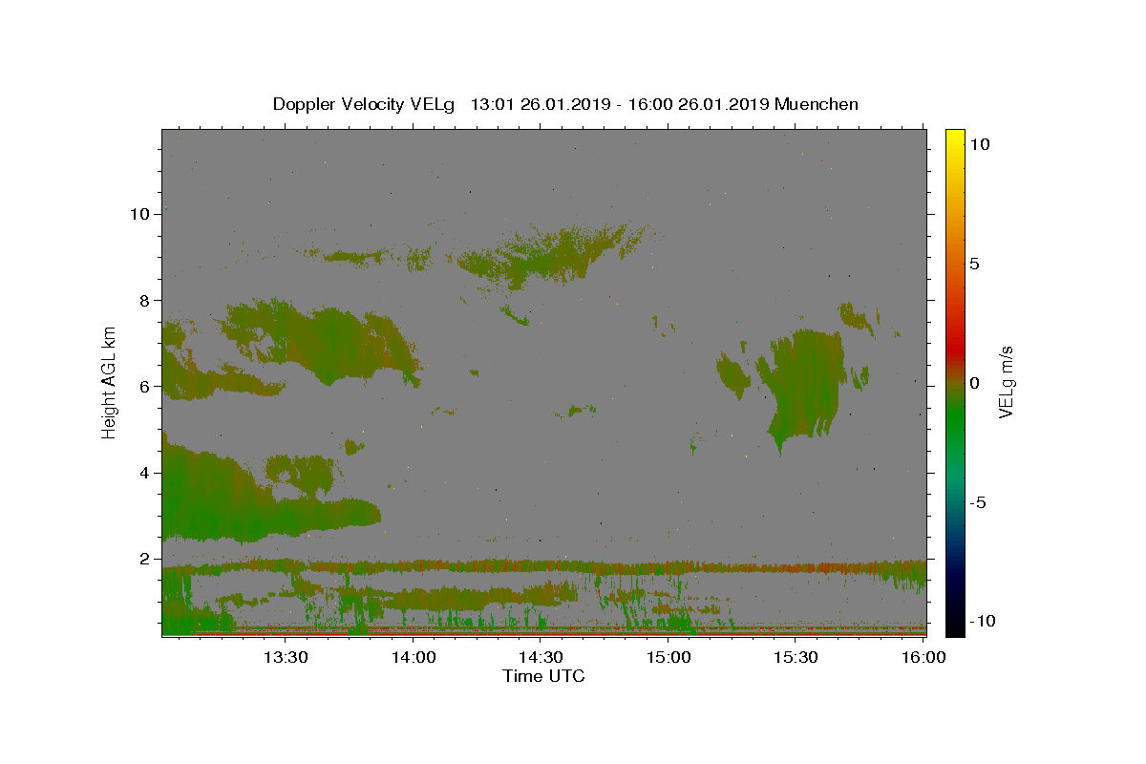
Task: Click the 14:30 time tick label
Action: pyautogui.click(x=541, y=657)
